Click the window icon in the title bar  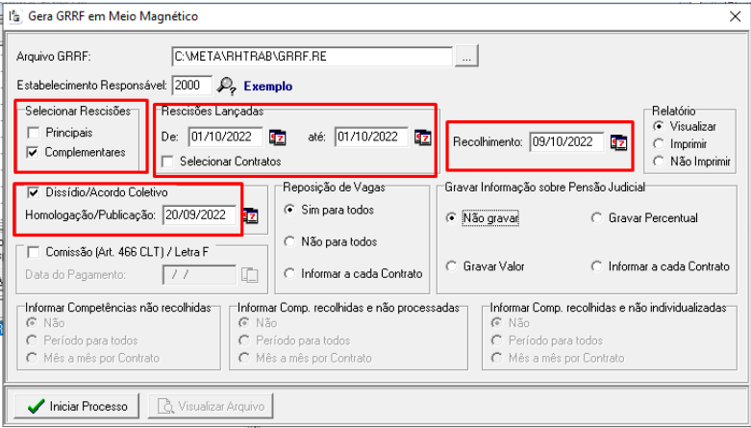(x=15, y=16)
